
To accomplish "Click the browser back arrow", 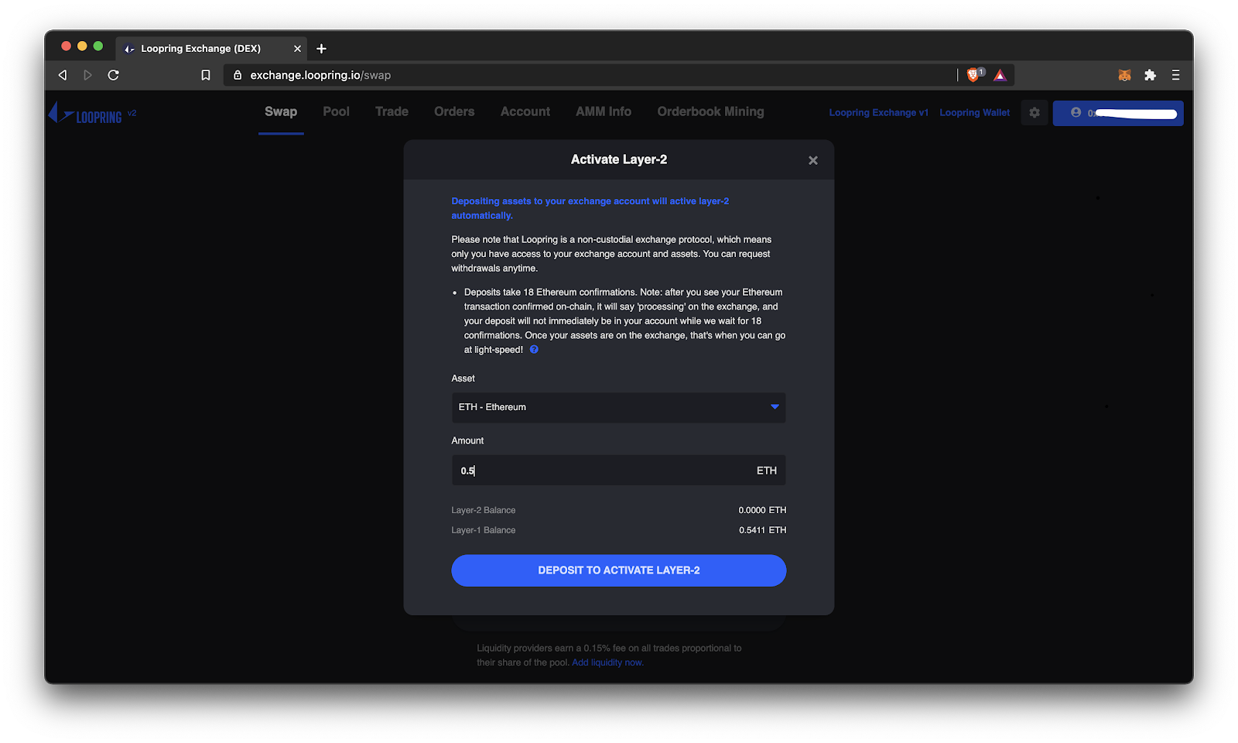I will pos(63,75).
